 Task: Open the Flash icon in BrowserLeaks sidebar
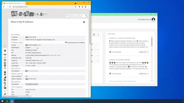[x=5, y=85]
